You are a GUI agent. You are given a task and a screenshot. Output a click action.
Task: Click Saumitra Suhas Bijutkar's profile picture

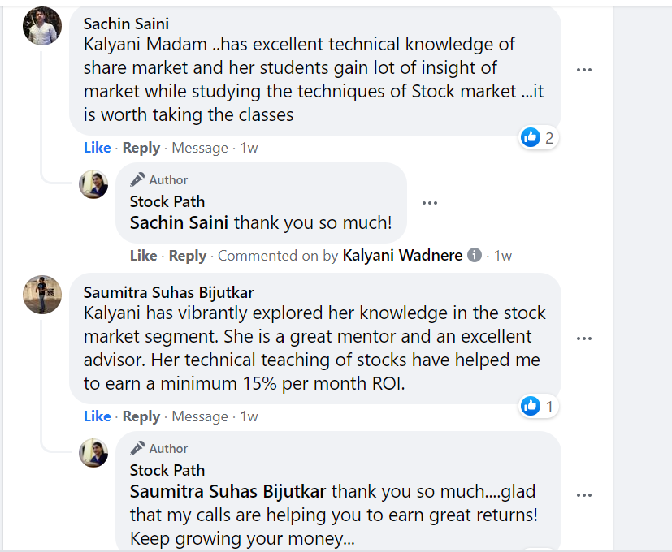click(41, 294)
